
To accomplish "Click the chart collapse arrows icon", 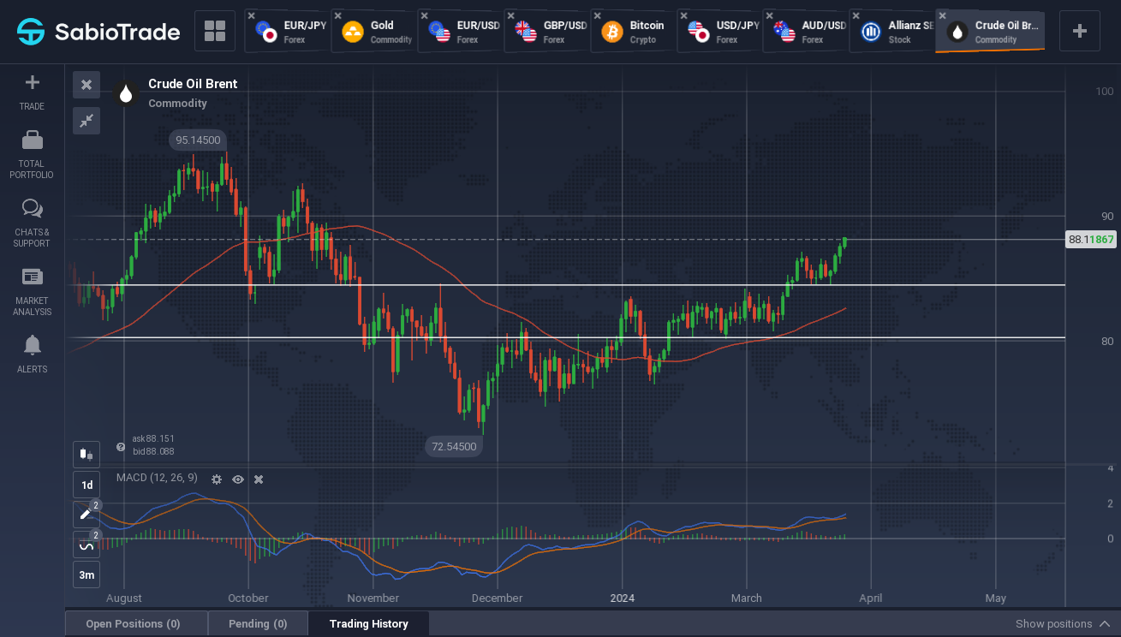I will coord(86,121).
